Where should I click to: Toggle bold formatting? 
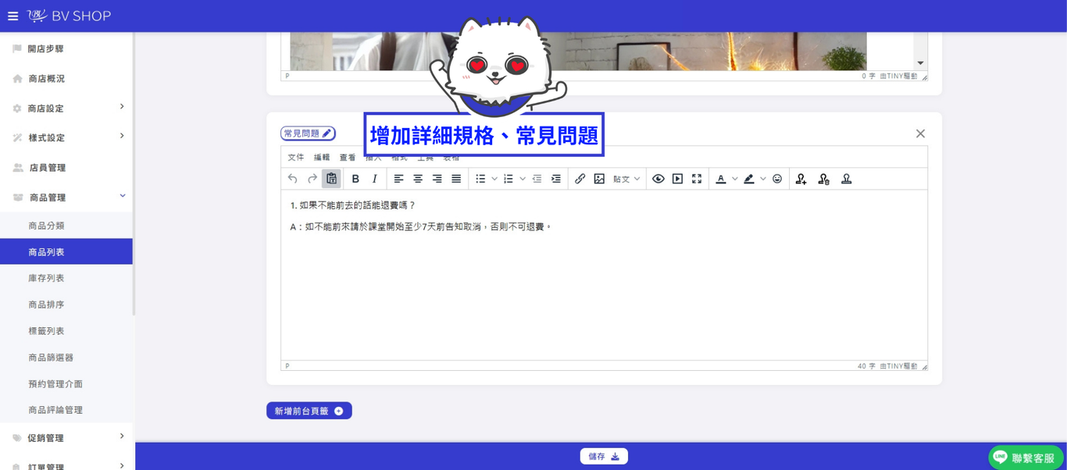[x=355, y=179]
